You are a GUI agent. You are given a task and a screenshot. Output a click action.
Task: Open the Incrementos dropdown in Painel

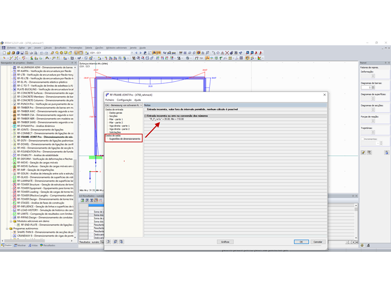[x=378, y=143]
